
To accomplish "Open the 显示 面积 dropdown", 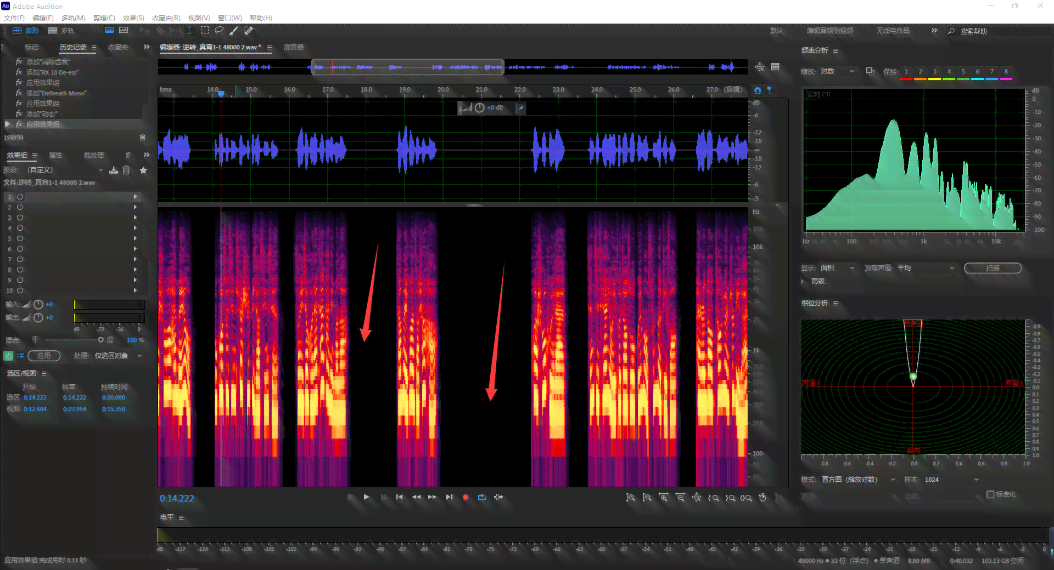I will tap(838, 268).
